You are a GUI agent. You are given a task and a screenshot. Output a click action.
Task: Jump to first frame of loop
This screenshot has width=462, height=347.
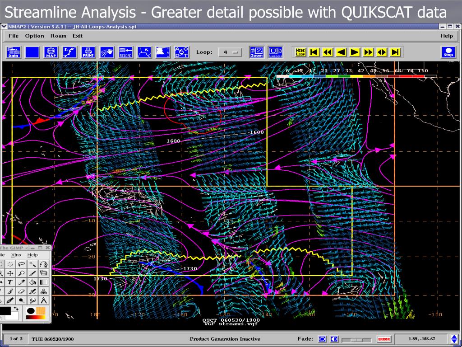pos(314,52)
